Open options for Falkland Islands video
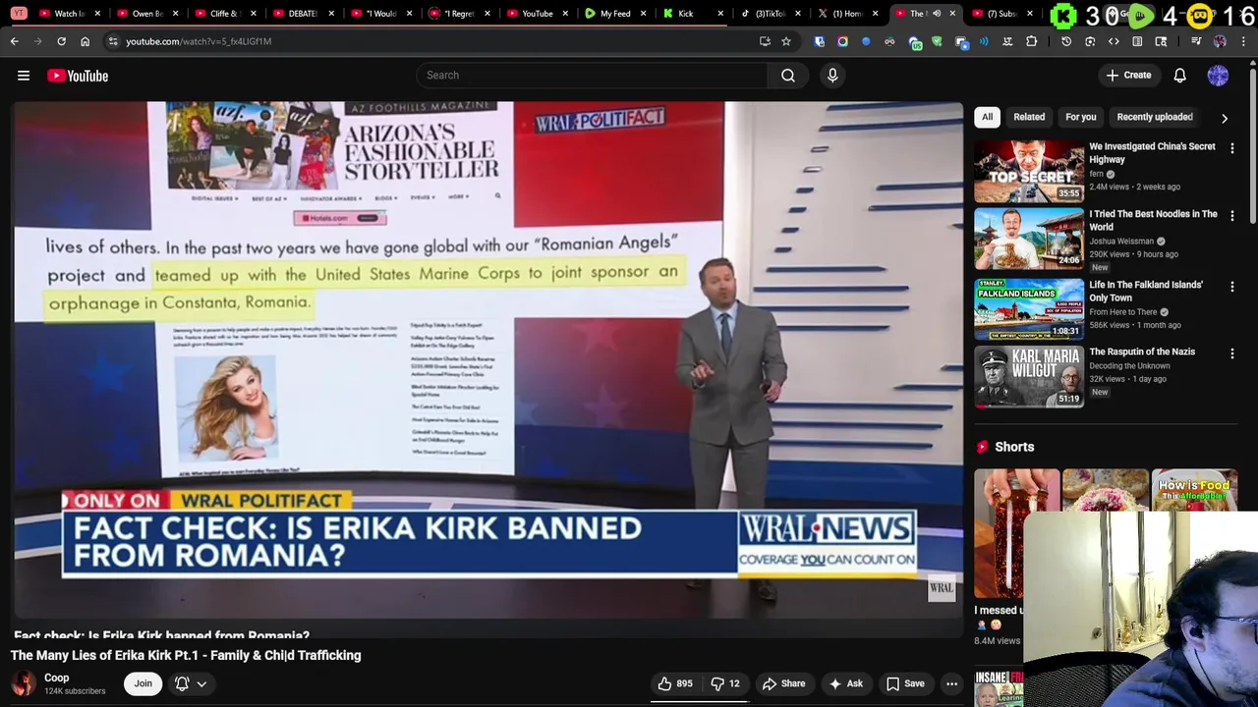 [1232, 287]
